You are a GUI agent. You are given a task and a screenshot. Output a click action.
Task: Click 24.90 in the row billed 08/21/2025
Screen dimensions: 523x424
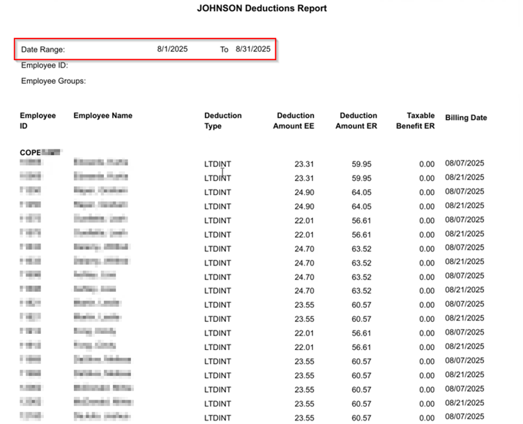(304, 207)
